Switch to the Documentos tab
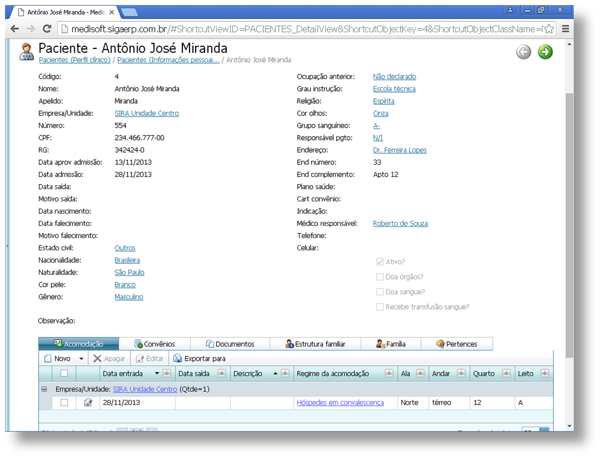The height and width of the screenshot is (459, 601). click(230, 344)
